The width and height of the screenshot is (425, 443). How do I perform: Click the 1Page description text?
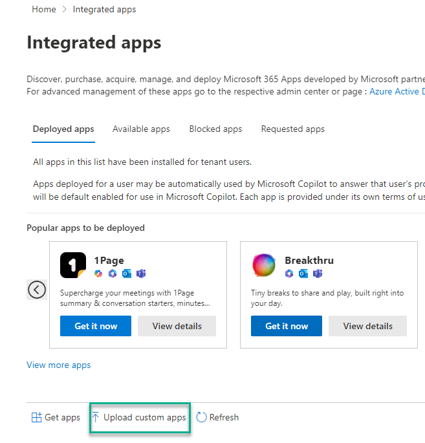(135, 298)
